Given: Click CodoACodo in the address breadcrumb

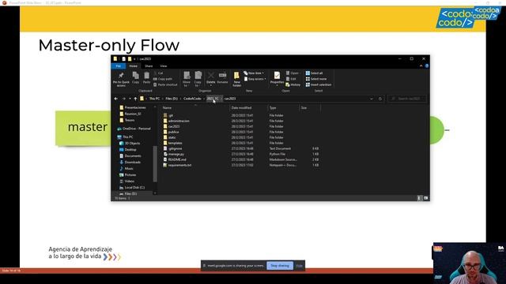Looking at the screenshot, I should [x=192, y=99].
